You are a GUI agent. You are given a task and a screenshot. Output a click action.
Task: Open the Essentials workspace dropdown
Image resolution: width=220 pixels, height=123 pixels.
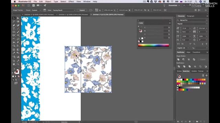[x=174, y=5]
